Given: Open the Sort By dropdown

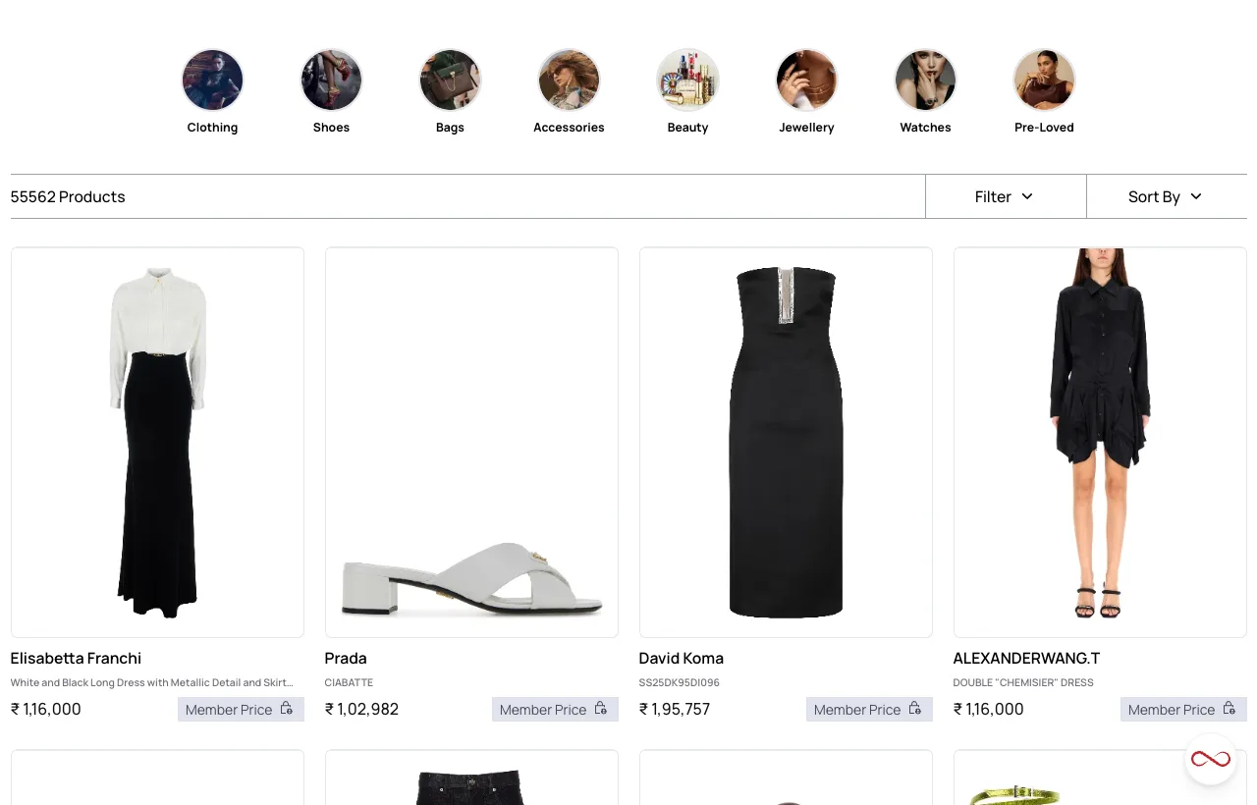Looking at the screenshot, I should [x=1167, y=196].
